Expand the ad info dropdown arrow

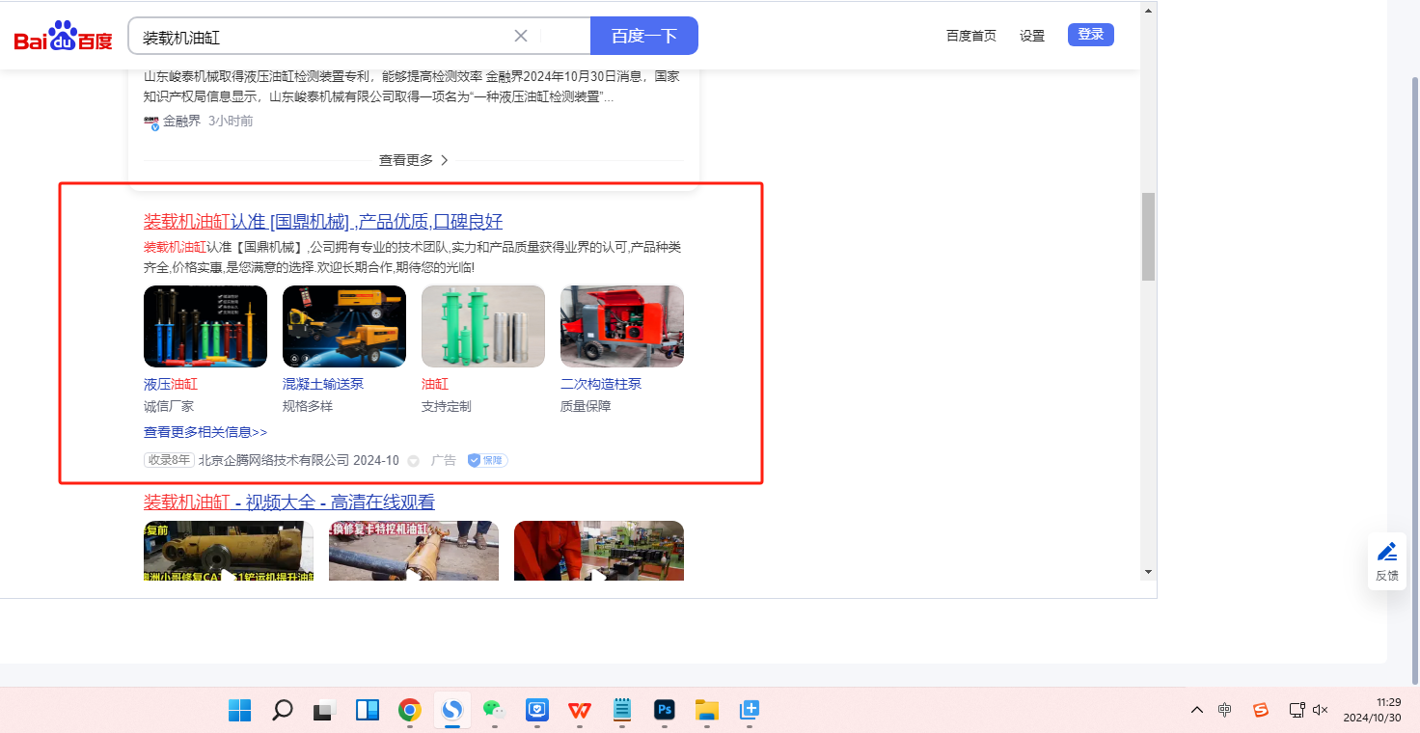pos(414,461)
